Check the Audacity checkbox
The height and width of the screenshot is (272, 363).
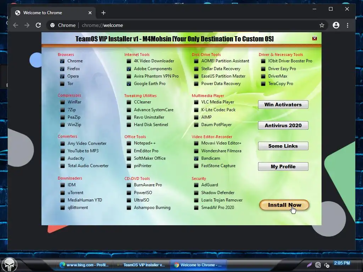pyautogui.click(x=62, y=158)
